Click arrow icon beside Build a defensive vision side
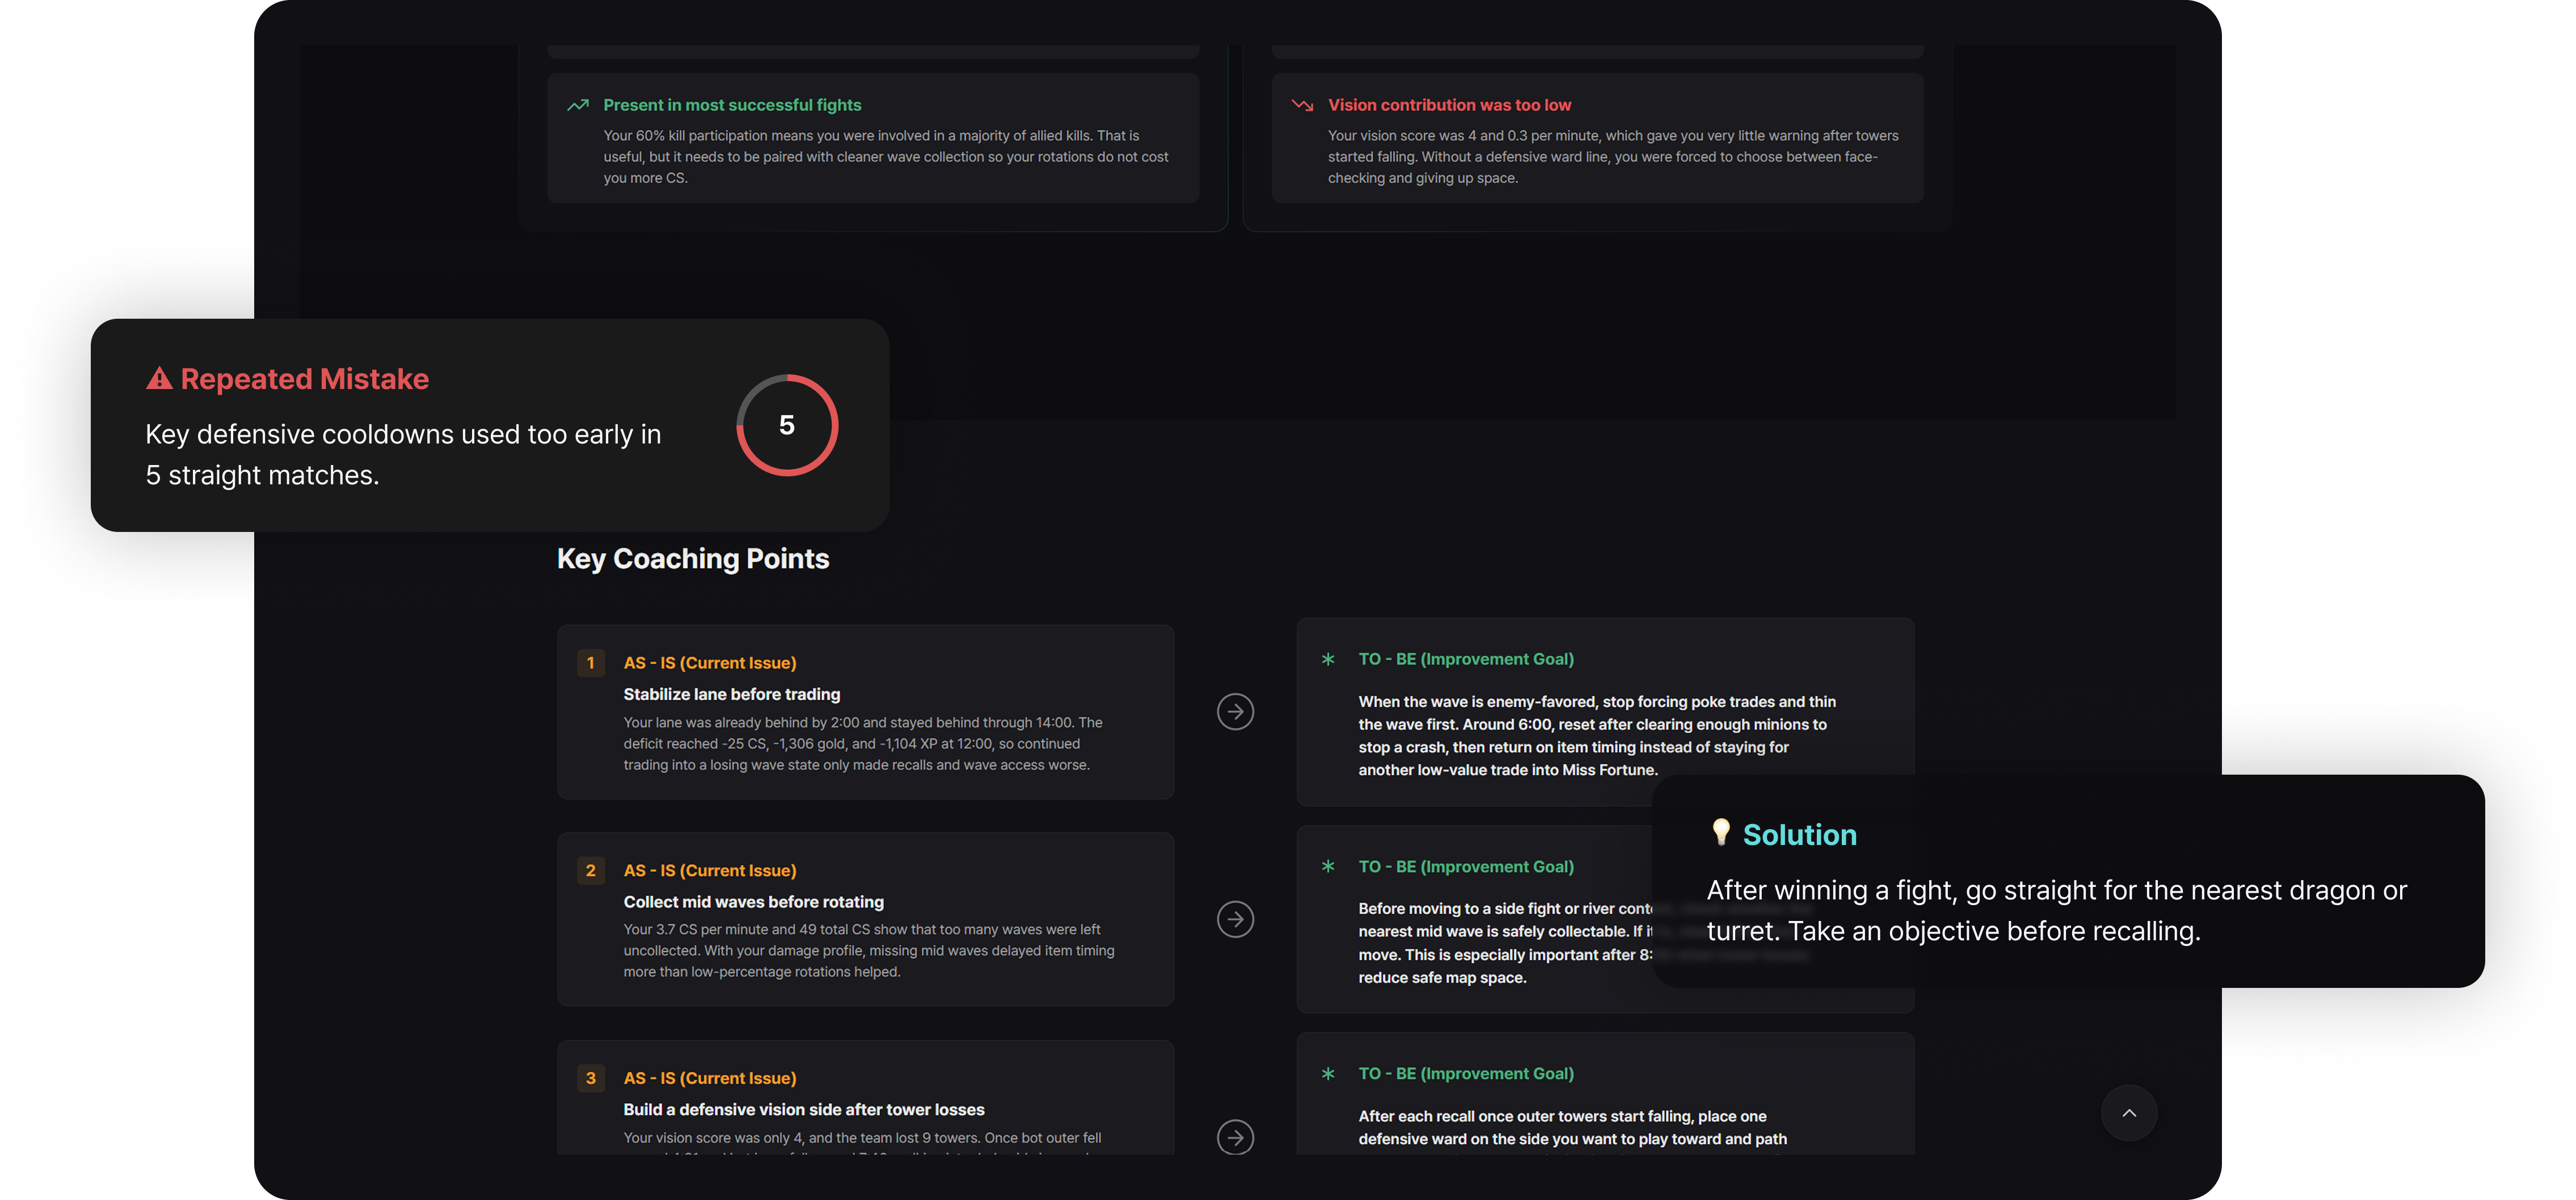This screenshot has width=2576, height=1200. tap(1235, 1137)
